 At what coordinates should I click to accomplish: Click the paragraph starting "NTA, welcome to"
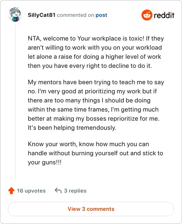[x=96, y=52]
